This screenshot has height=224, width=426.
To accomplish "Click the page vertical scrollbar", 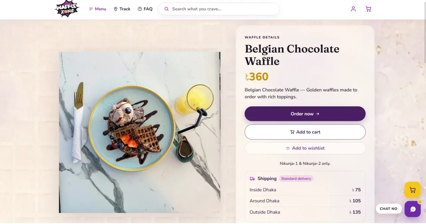I will 425,112.
